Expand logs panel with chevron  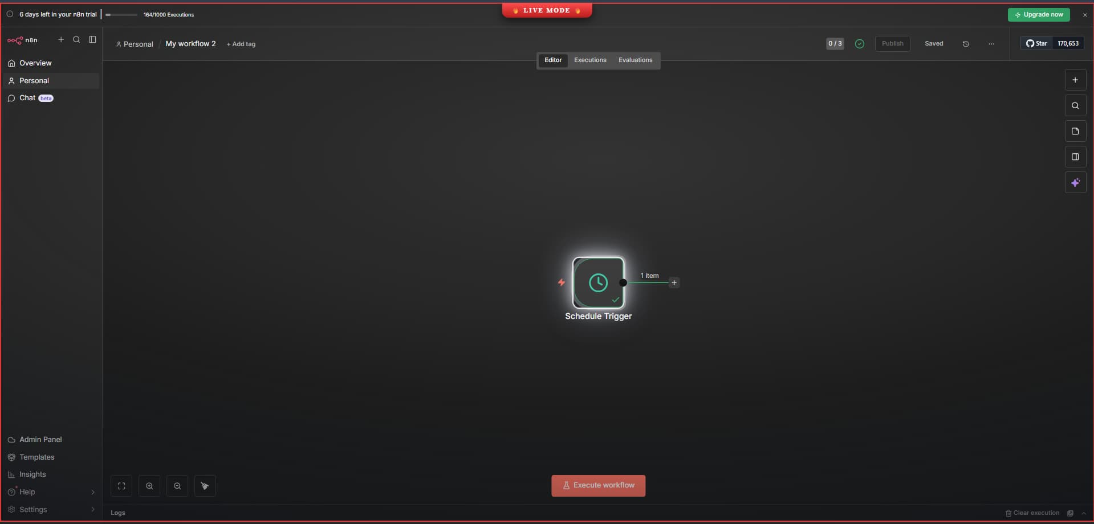1084,513
